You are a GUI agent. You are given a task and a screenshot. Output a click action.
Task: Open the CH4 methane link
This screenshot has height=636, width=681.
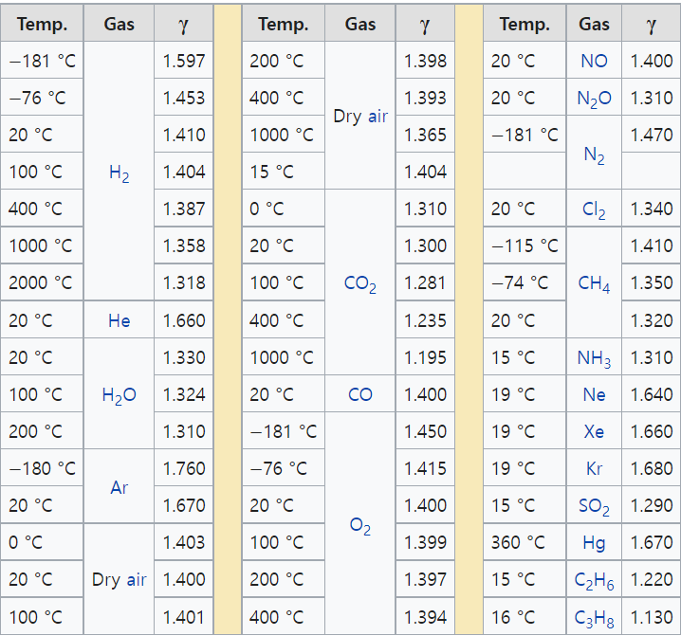point(594,284)
